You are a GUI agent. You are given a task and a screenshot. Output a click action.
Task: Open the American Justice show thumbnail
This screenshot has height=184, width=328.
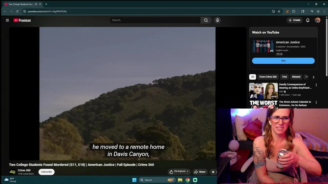coord(263,46)
